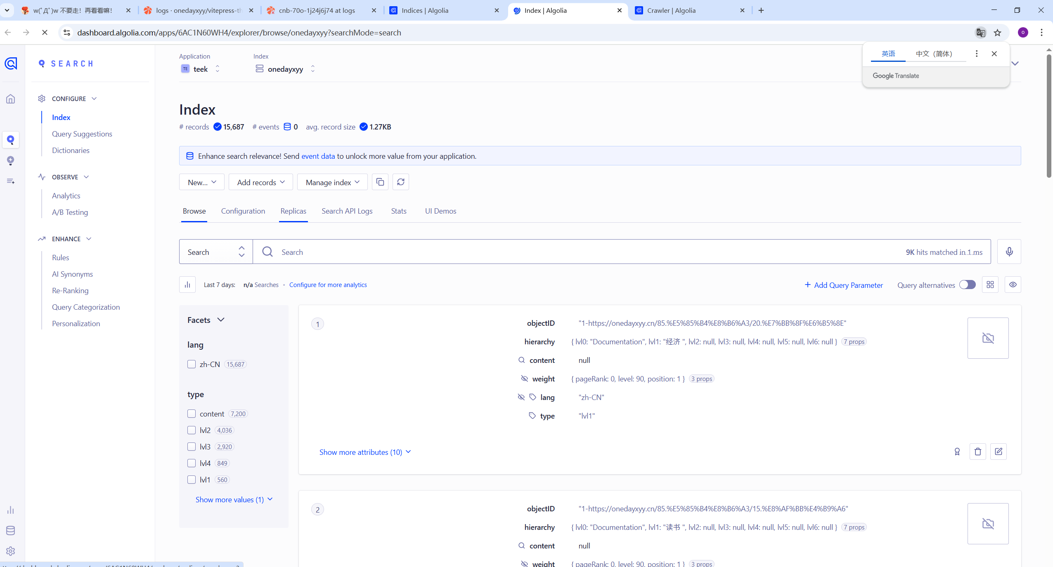Check the zh-CN lang facet
Image resolution: width=1053 pixels, height=567 pixels.
[x=191, y=364]
